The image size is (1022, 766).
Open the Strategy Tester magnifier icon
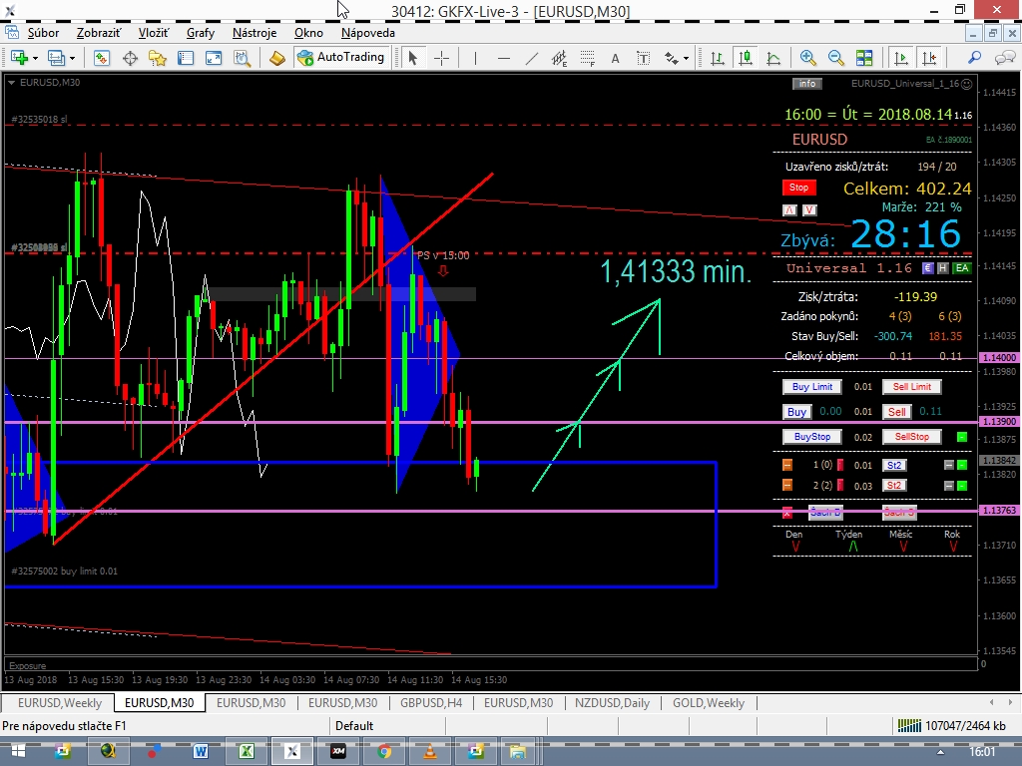coord(243,58)
